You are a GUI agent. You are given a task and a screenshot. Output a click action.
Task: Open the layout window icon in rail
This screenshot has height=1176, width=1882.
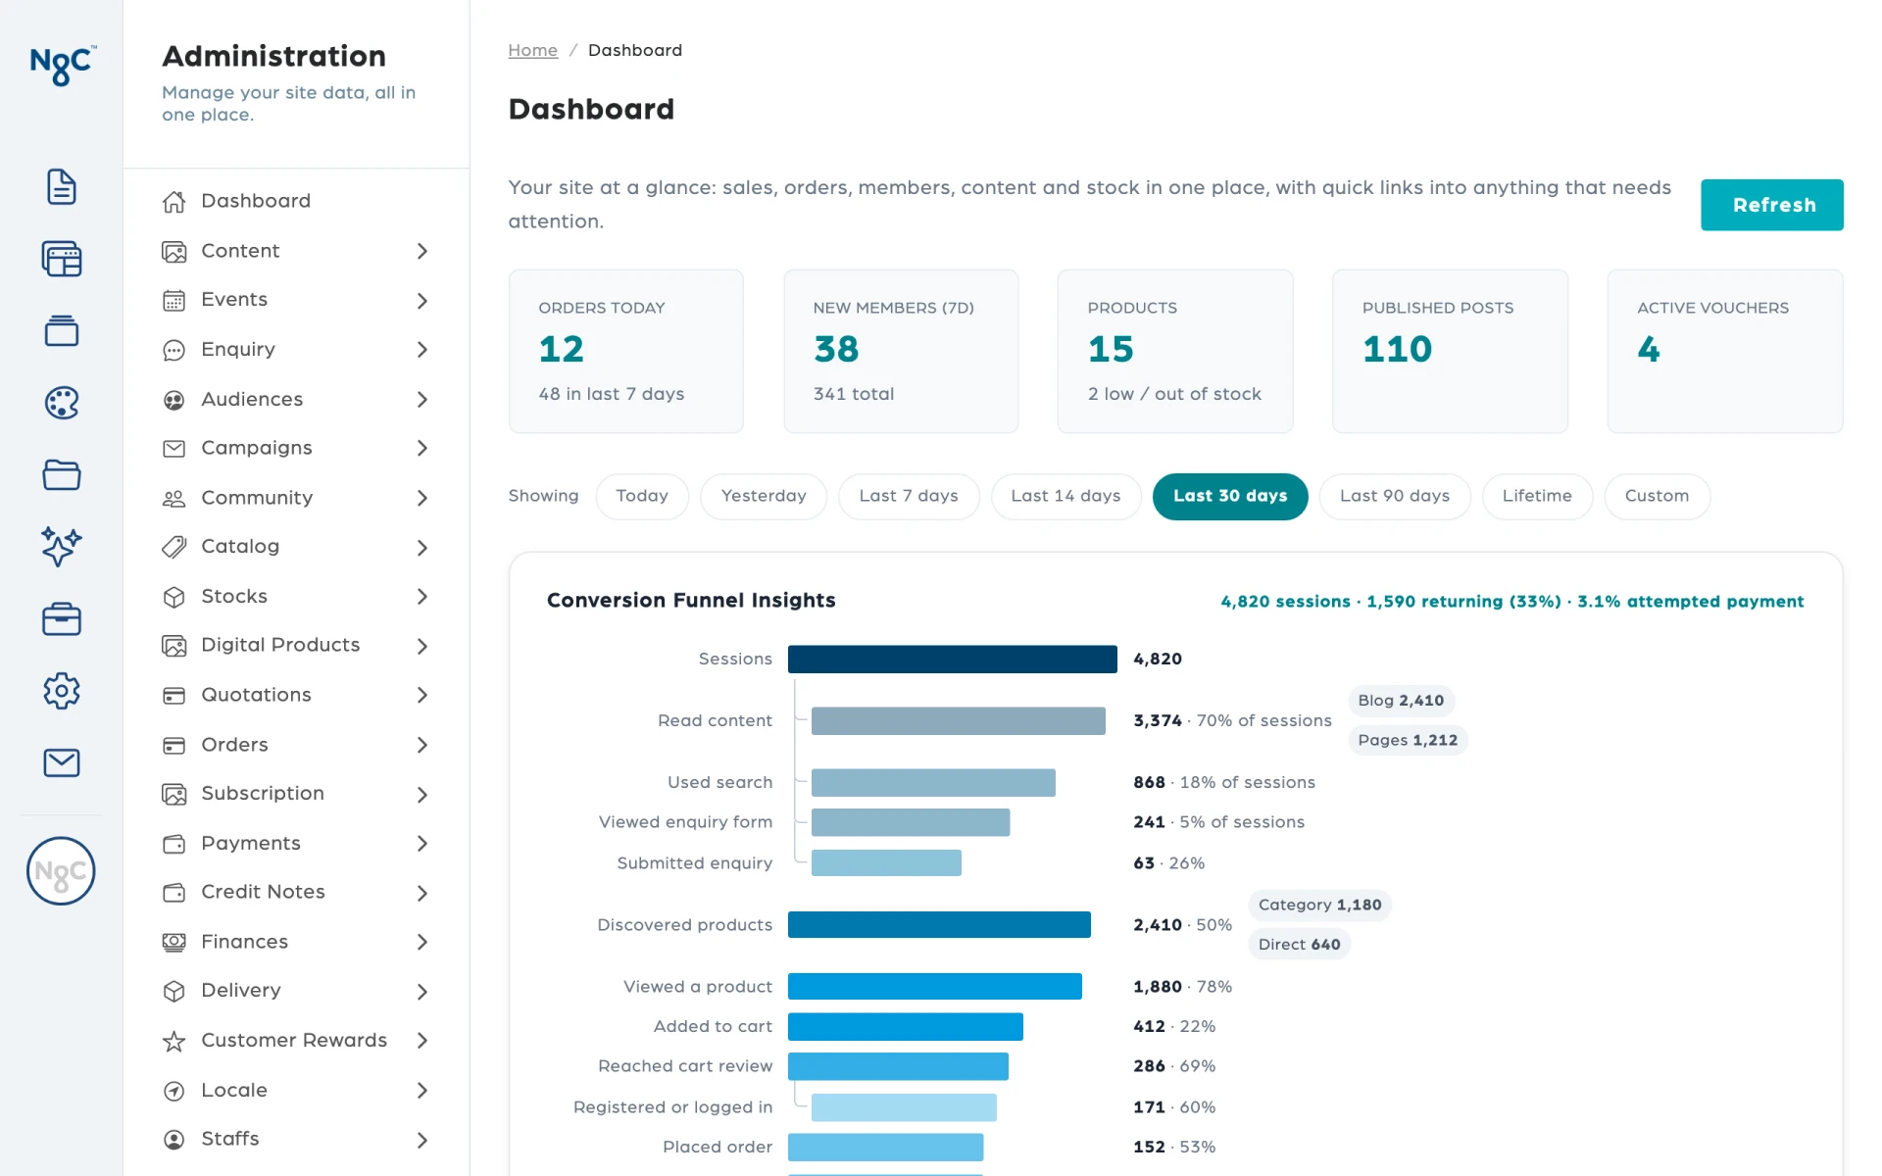(x=62, y=259)
